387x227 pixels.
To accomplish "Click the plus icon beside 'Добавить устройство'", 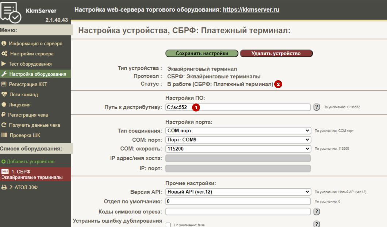I will coord(3,162).
